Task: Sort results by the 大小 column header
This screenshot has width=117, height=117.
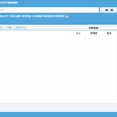Action: [x=78, y=33]
